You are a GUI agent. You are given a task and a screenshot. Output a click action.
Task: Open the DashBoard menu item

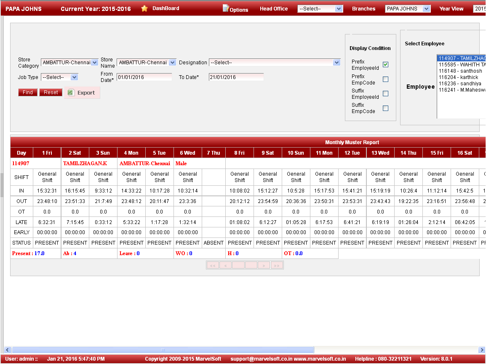click(x=166, y=8)
